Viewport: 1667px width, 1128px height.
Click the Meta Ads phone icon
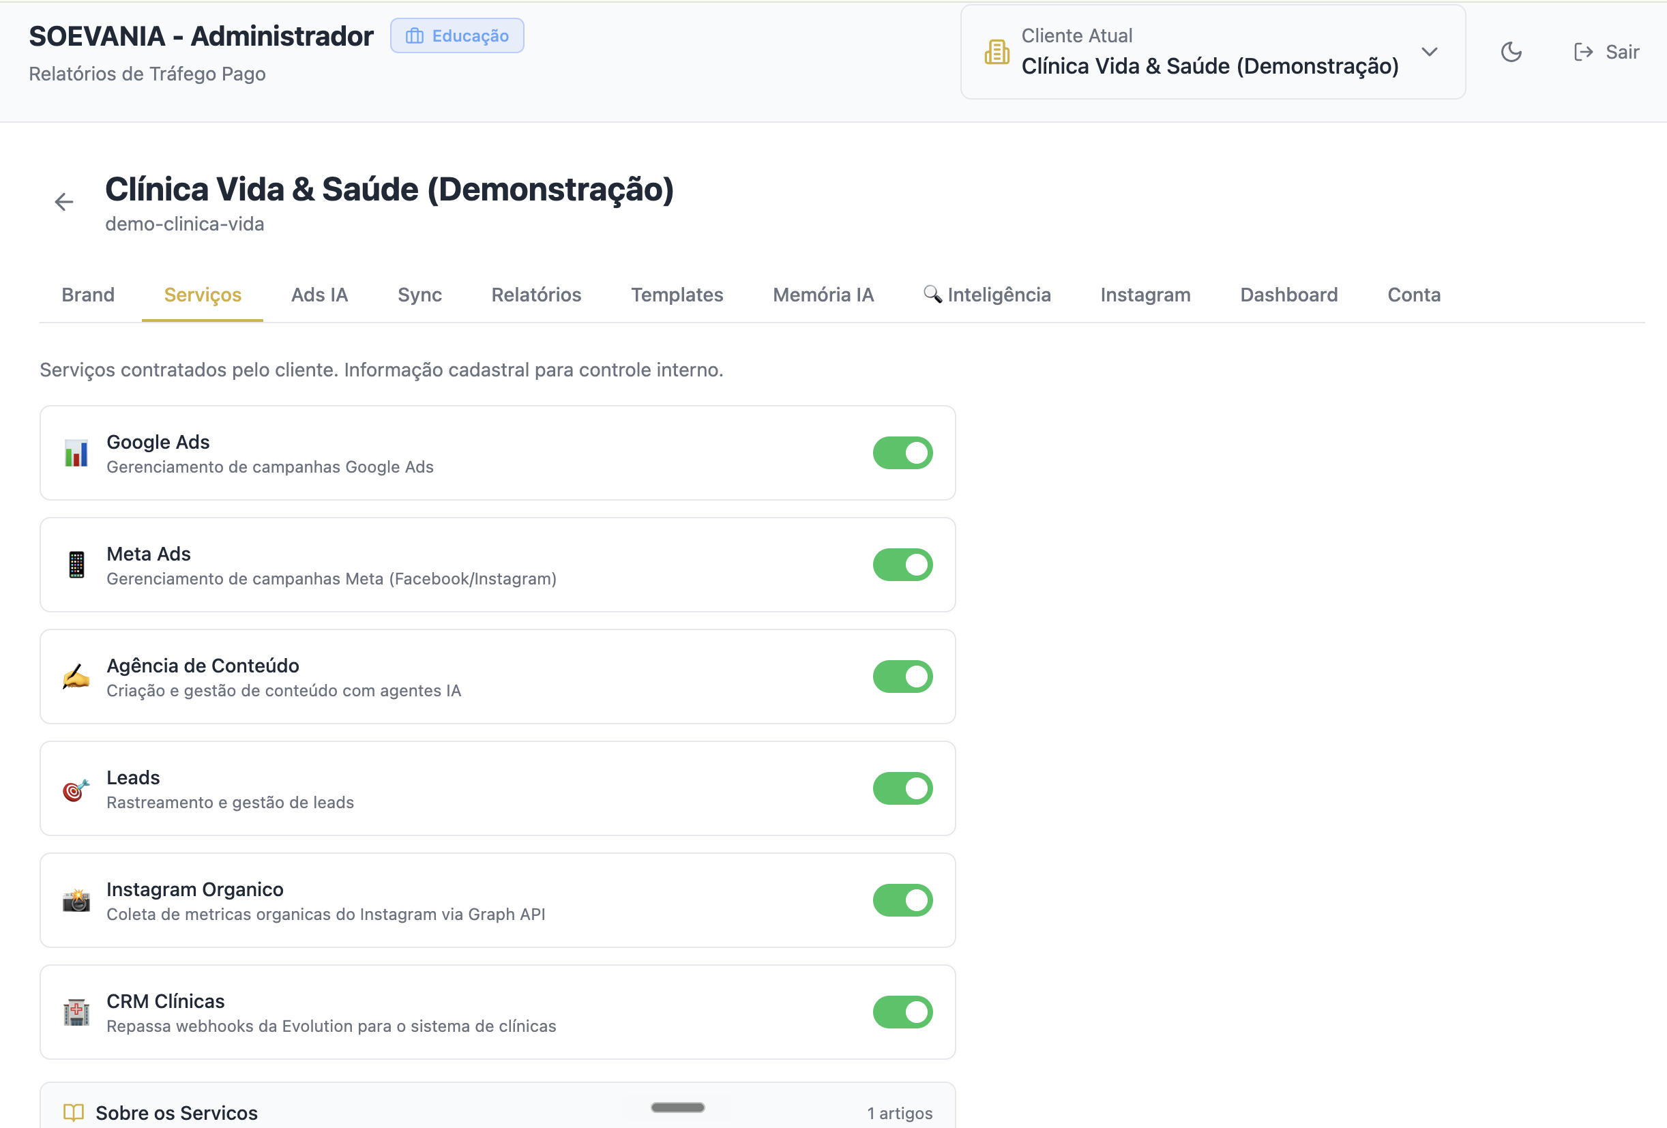(76, 565)
